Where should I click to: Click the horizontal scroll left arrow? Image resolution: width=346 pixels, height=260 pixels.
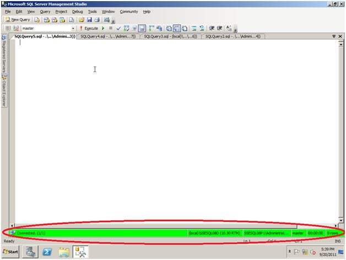click(12, 226)
